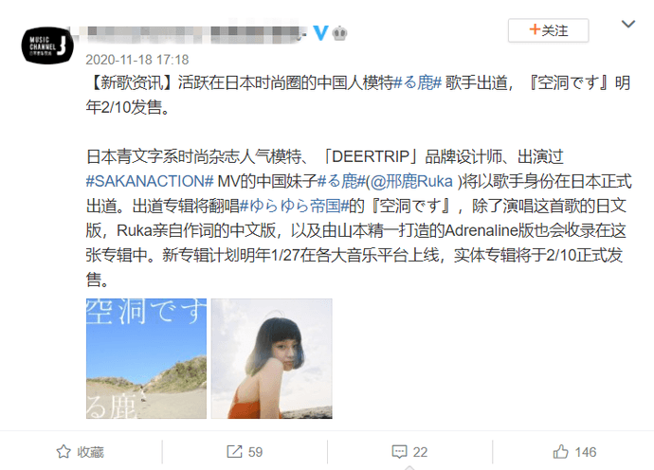Open the portrait photo thumbnail

click(271, 358)
